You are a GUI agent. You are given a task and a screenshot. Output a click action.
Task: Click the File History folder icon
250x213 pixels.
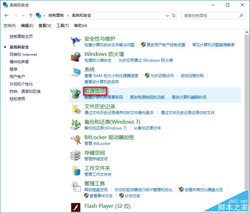(x=76, y=109)
